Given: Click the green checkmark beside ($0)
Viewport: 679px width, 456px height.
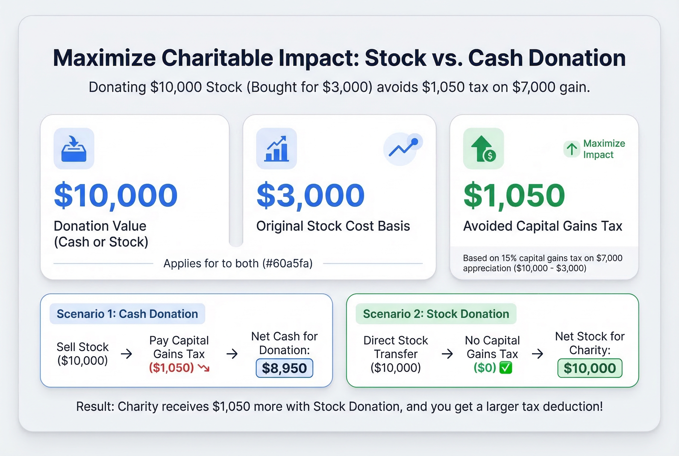Looking at the screenshot, I should tap(505, 368).
